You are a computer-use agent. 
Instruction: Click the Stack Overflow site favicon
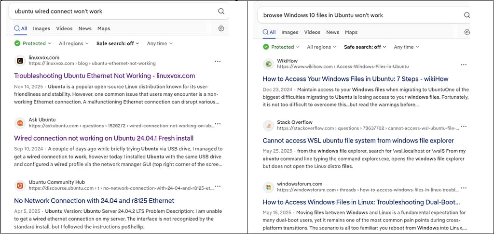coord(268,126)
